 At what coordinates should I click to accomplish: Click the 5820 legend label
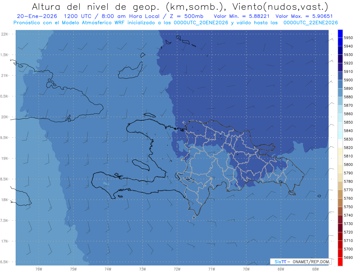(x=348, y=148)
